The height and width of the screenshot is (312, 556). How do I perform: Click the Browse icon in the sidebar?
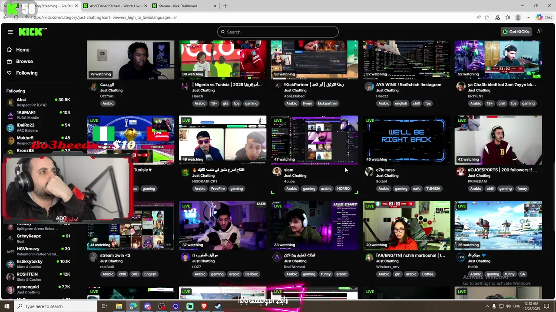(x=9, y=62)
